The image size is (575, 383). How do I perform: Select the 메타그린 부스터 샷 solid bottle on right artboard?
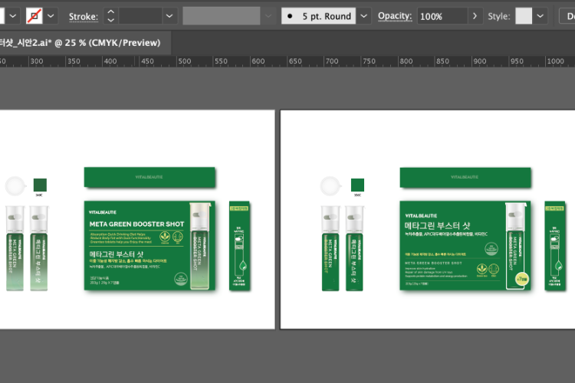coord(354,248)
